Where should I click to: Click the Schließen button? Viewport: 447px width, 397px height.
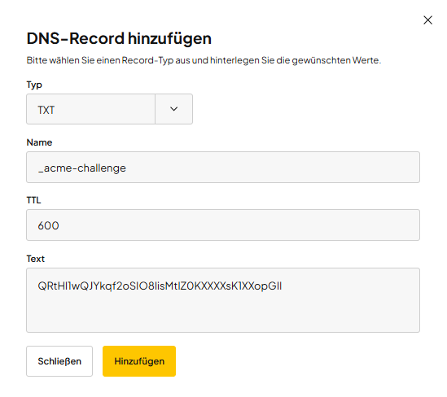point(59,361)
